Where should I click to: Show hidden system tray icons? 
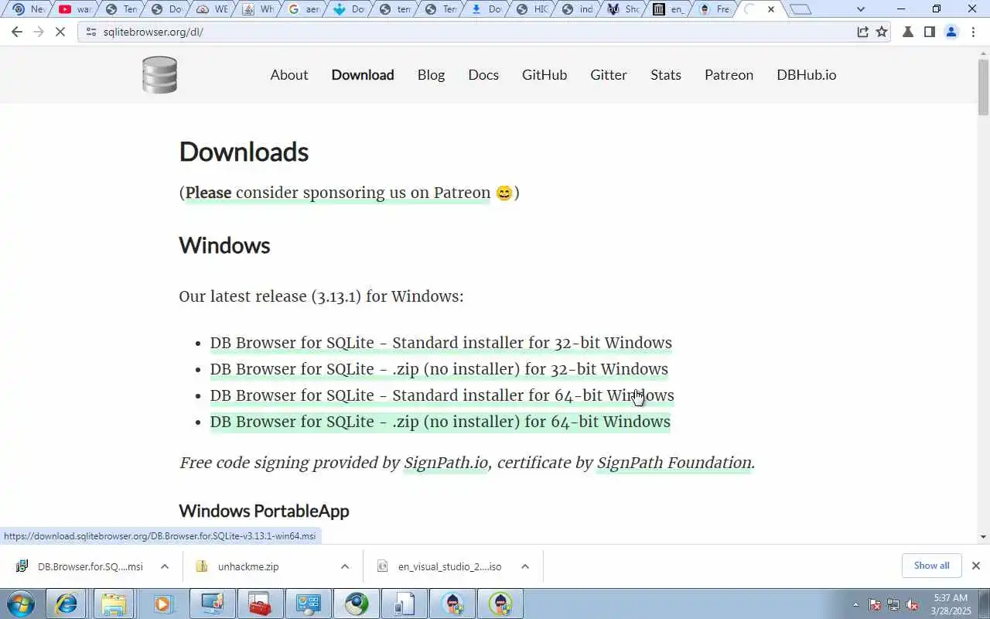coord(855,605)
